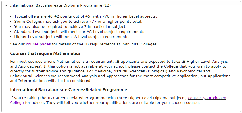Click the International Baccalaureate Diploma Programme (IB) header title
Image resolution: width=242 pixels, height=113 pixels.
pos(60,5)
